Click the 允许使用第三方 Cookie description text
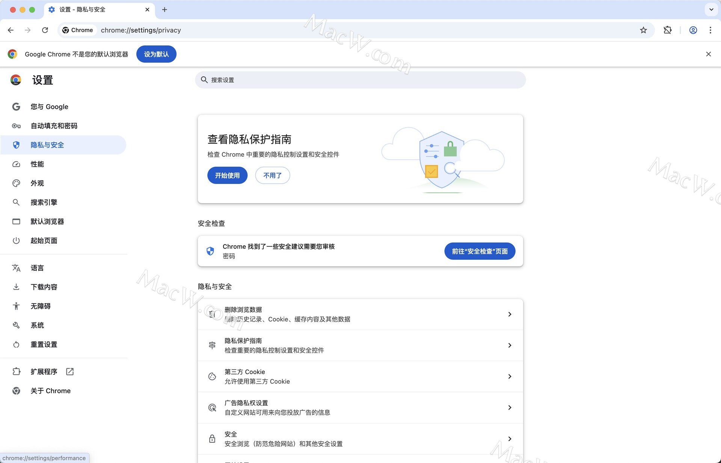Image resolution: width=721 pixels, height=463 pixels. [257, 382]
